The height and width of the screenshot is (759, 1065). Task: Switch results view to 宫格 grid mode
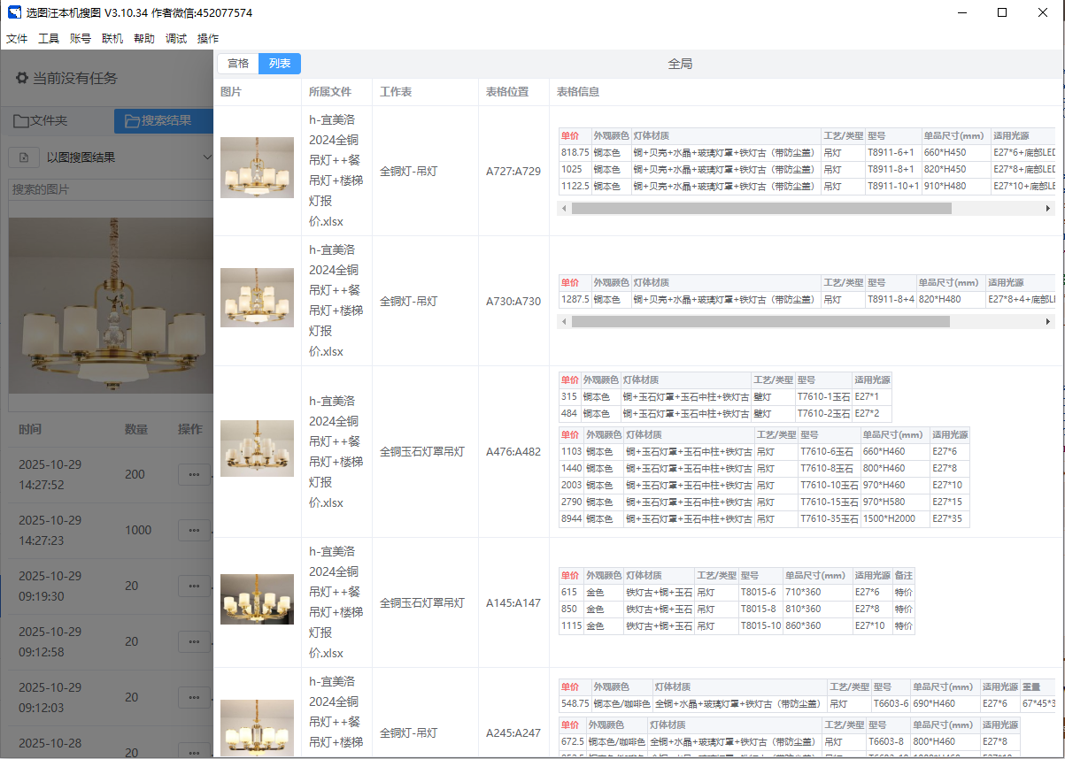click(x=238, y=64)
